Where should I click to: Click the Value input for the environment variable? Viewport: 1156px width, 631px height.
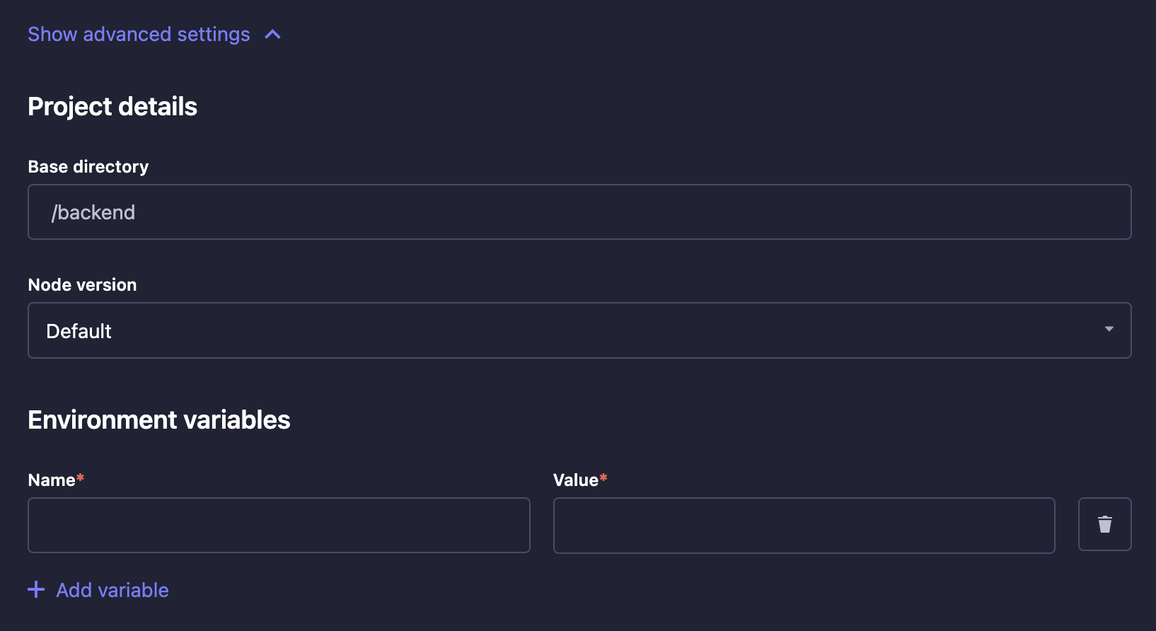pos(804,525)
